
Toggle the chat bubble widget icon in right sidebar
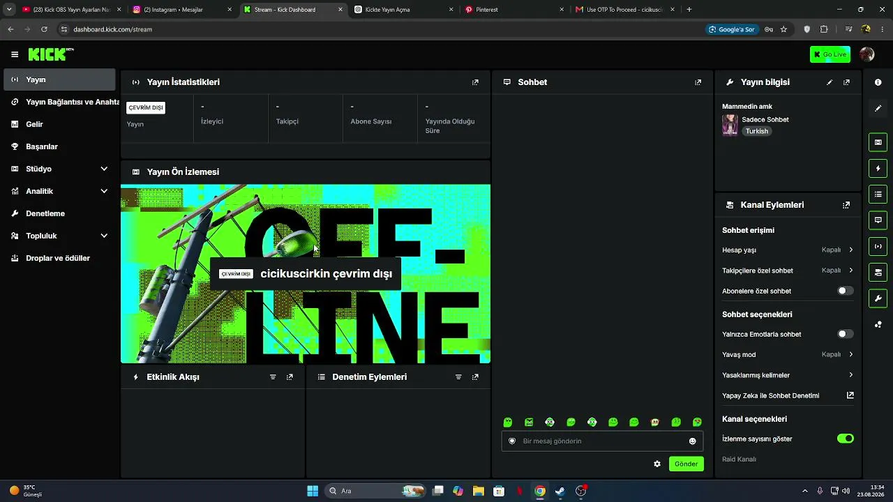click(878, 220)
